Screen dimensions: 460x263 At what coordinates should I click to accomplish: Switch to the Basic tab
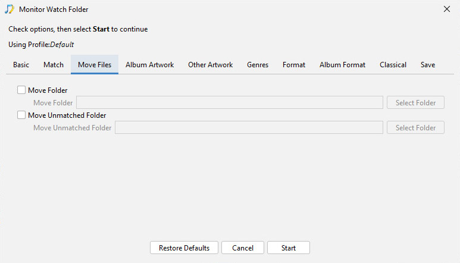(21, 65)
